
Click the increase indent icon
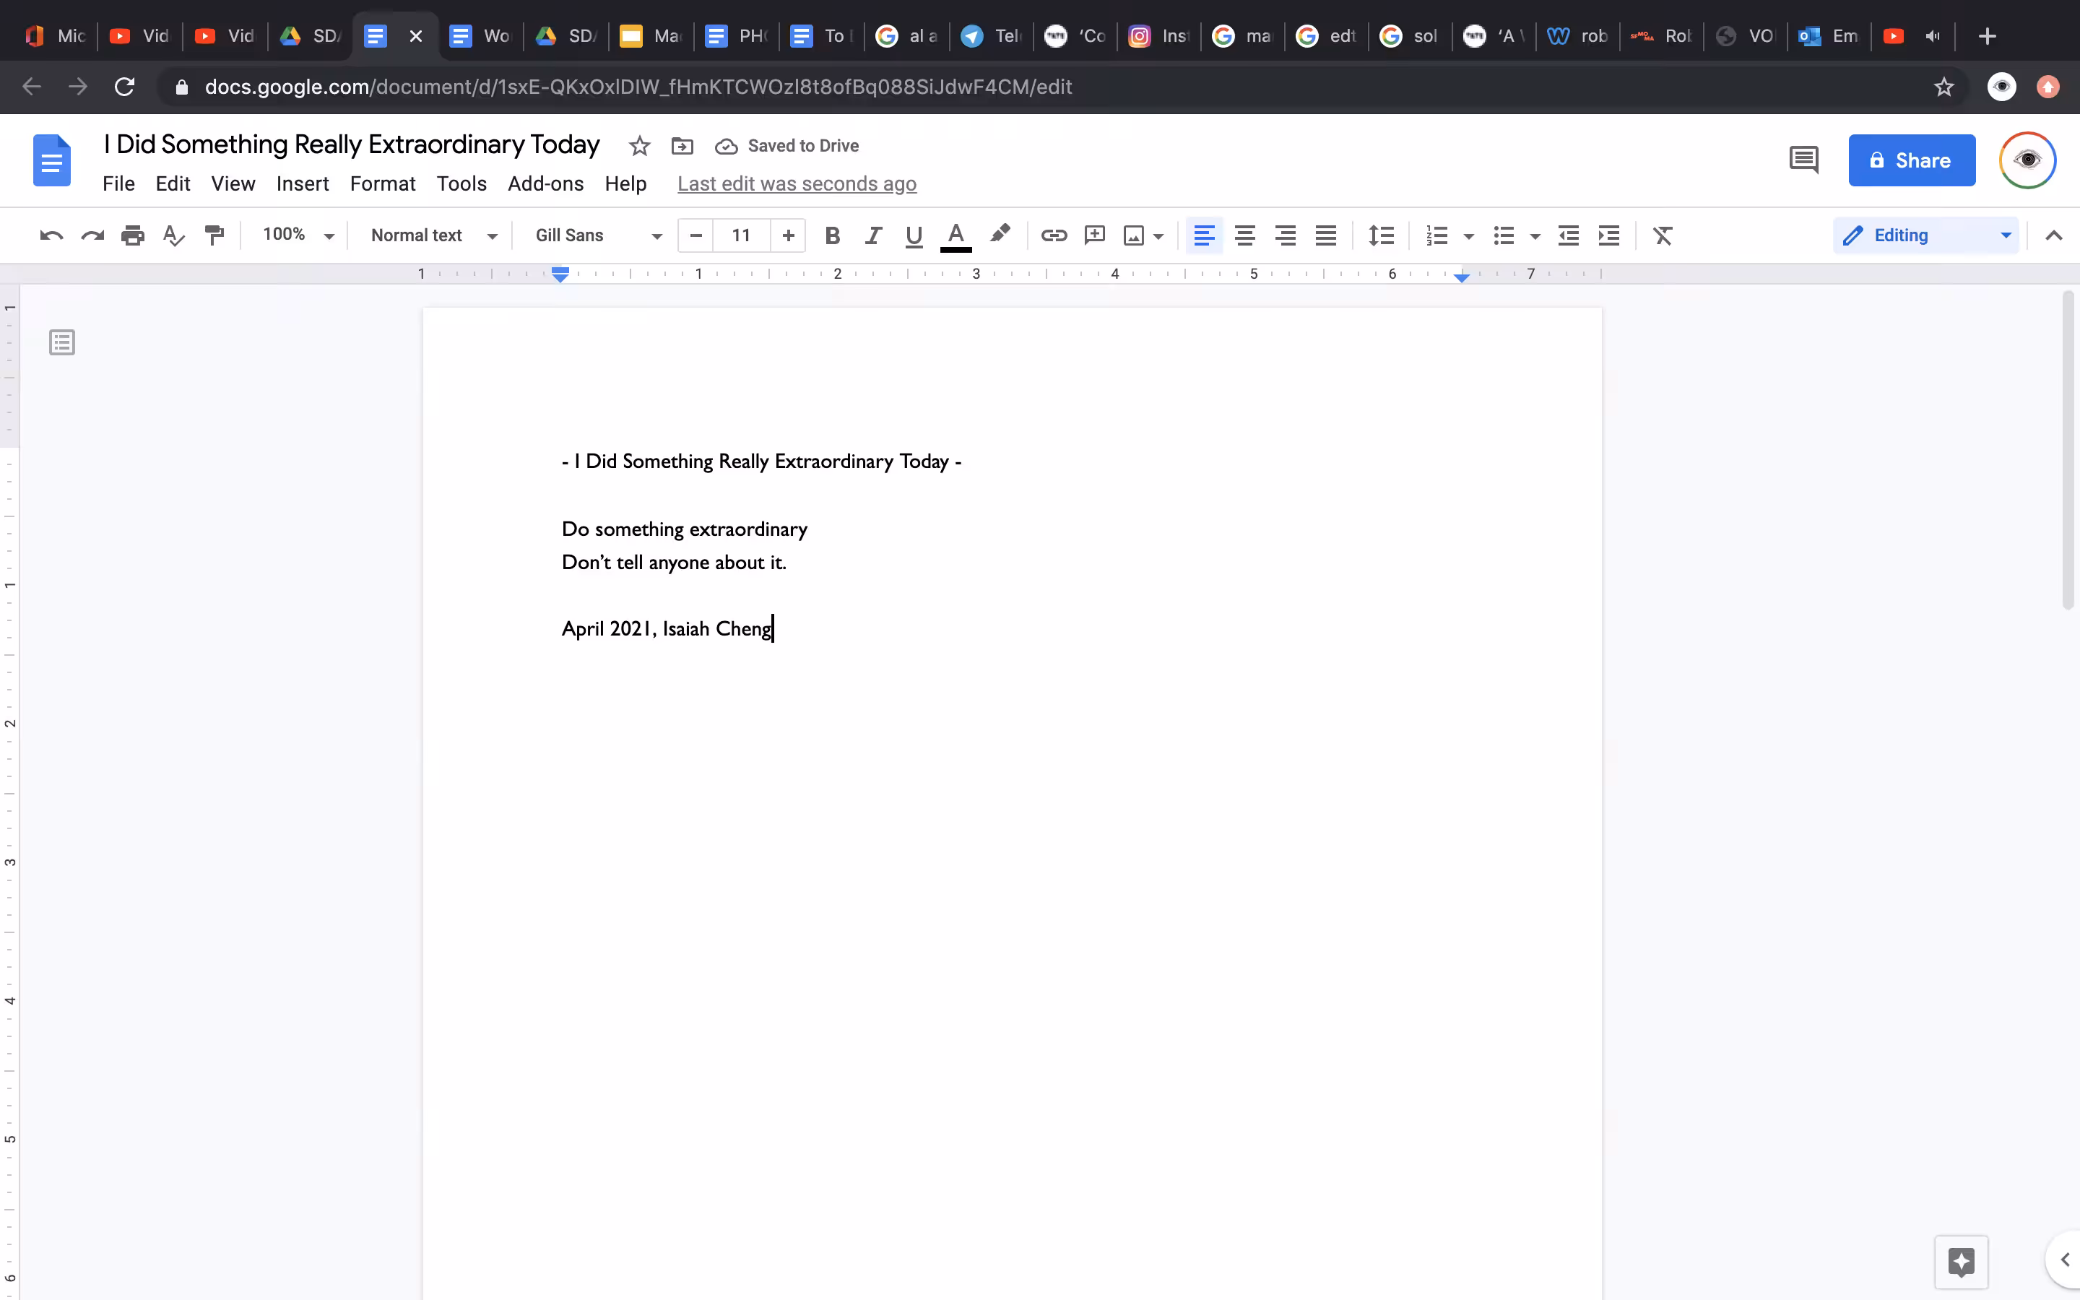click(1609, 235)
